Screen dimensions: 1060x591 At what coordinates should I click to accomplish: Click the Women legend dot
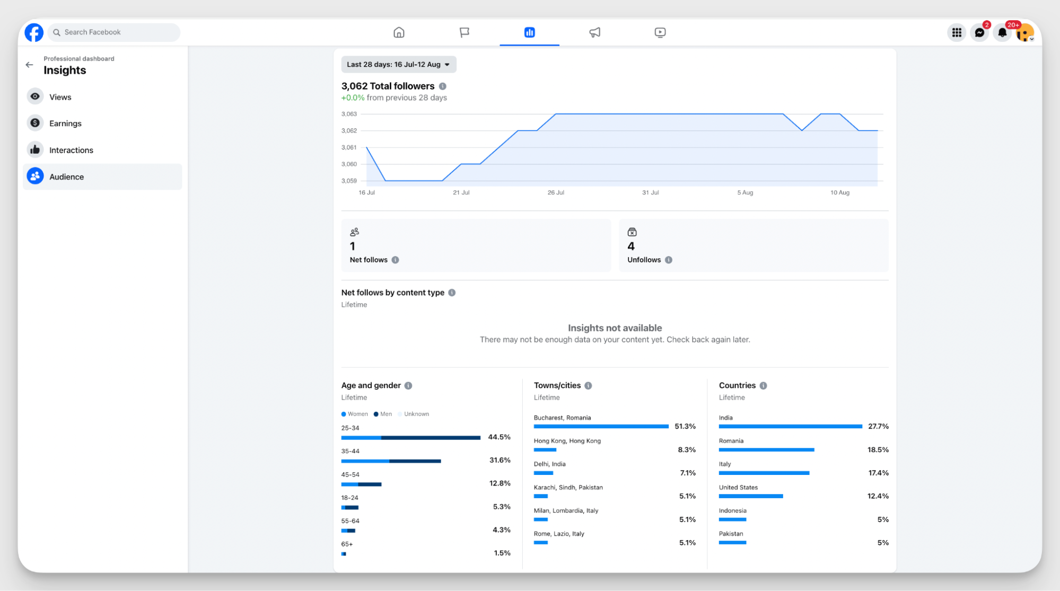[x=344, y=414]
